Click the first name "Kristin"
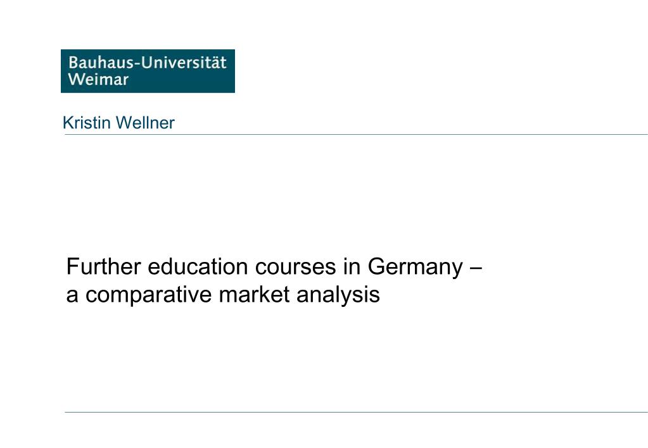Image resolution: width=648 pixels, height=448 pixels. (87, 123)
